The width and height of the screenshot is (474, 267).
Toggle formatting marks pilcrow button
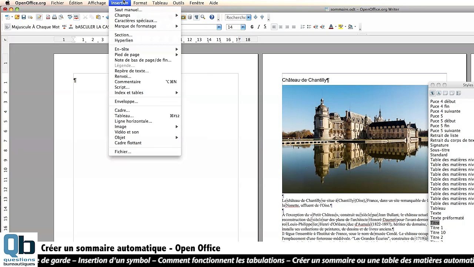(196, 17)
